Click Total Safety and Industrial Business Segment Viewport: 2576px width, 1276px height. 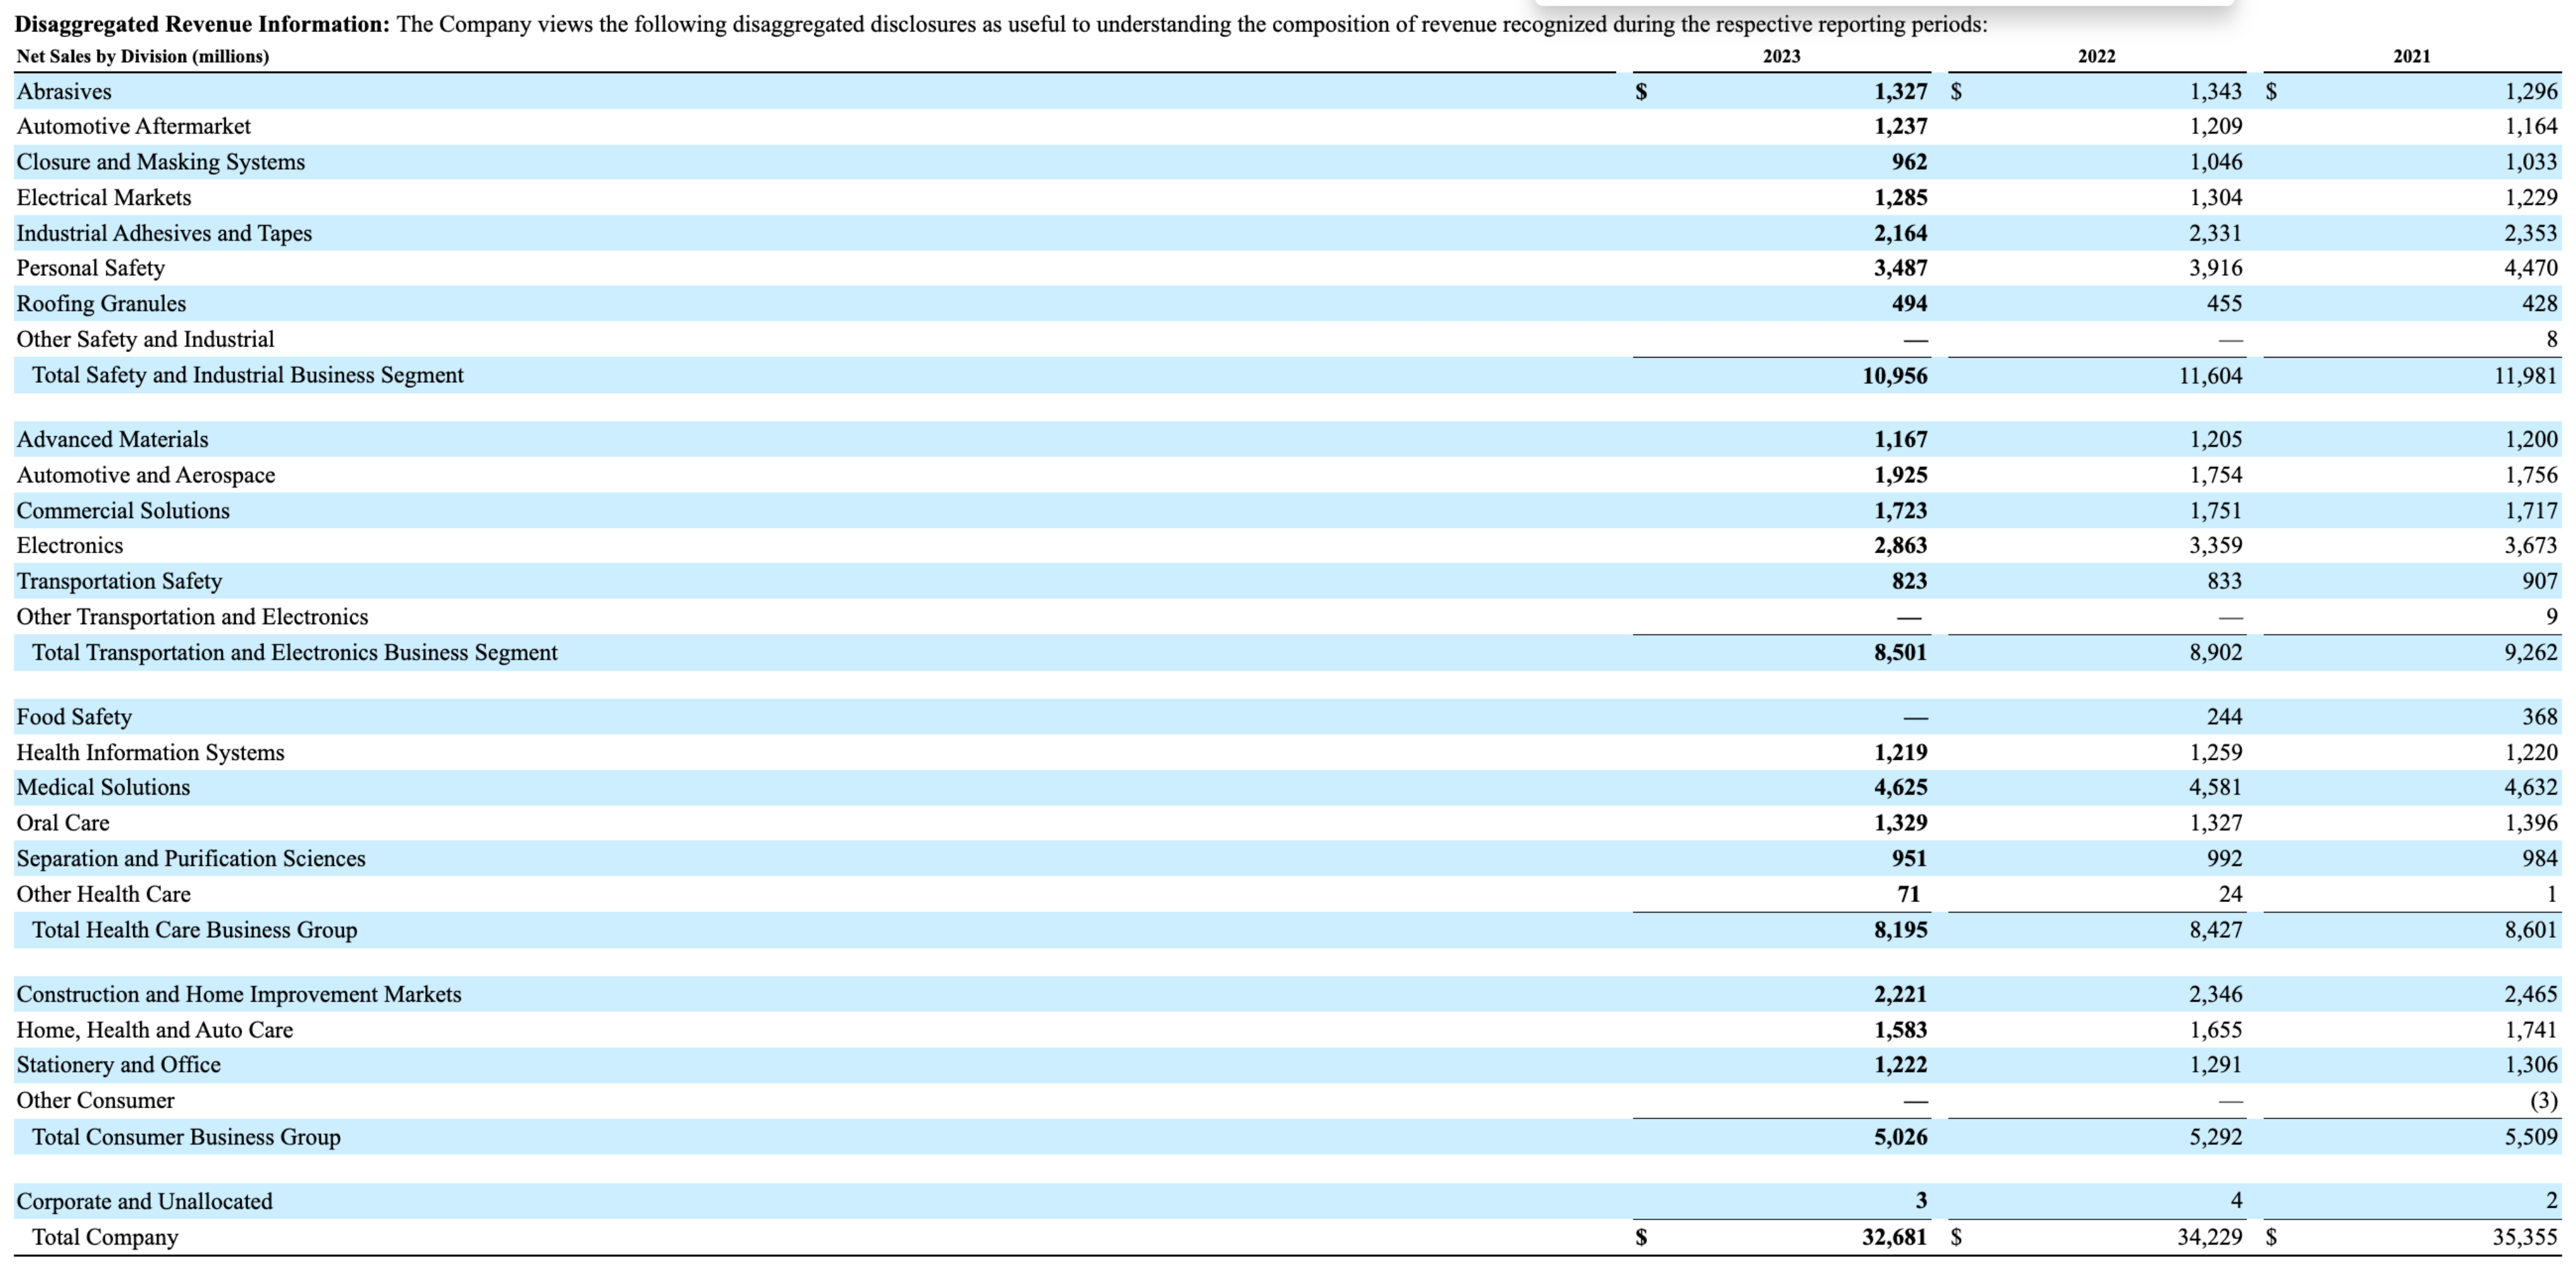click(247, 375)
